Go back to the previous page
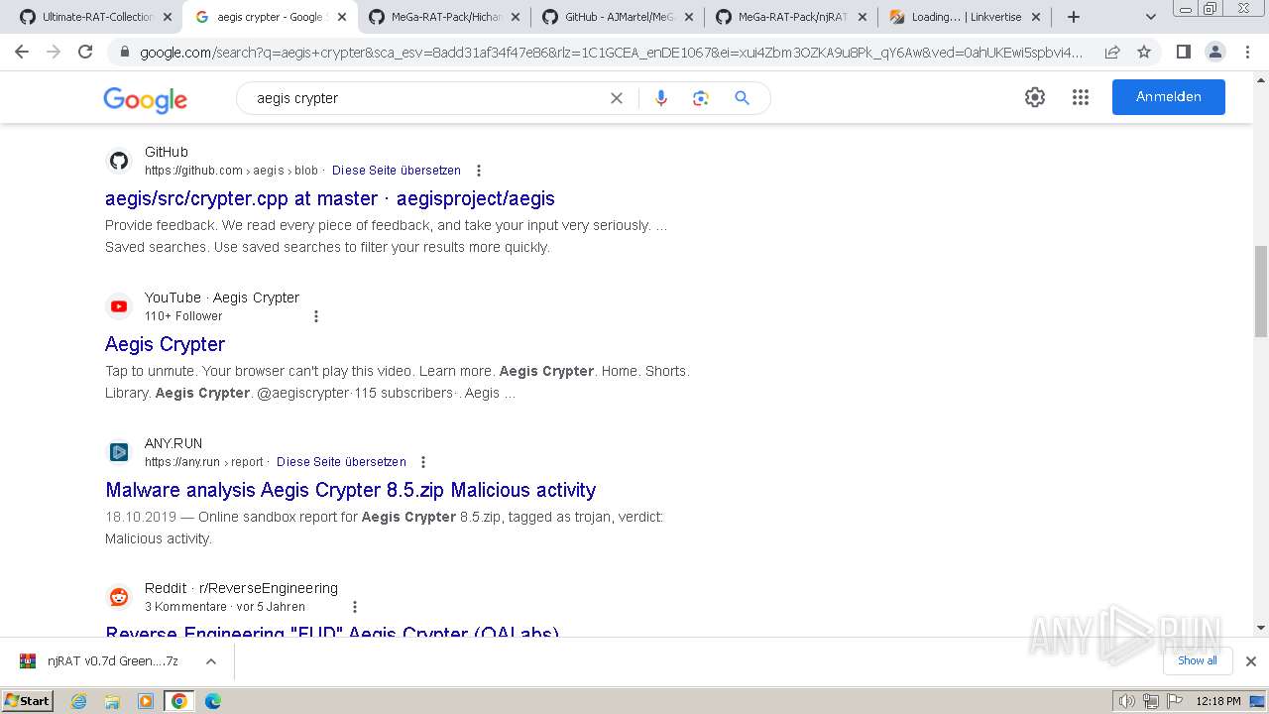 (22, 52)
